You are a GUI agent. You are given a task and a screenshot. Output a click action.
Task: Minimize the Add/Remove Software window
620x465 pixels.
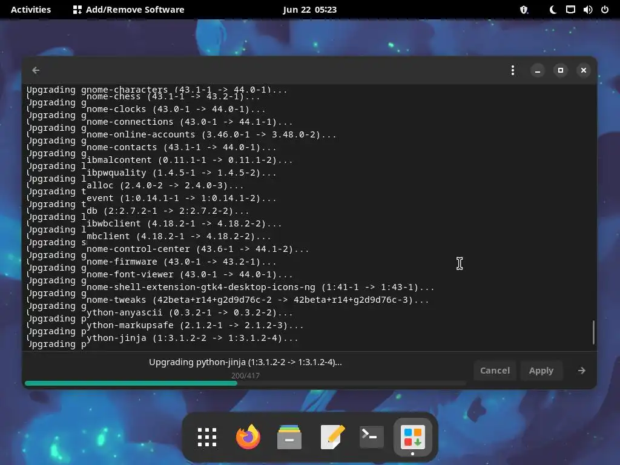click(x=538, y=70)
